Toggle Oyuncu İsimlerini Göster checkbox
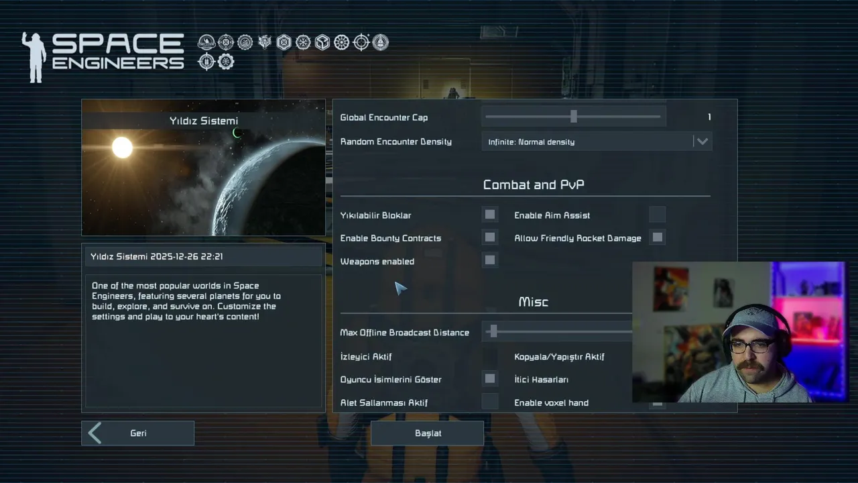The width and height of the screenshot is (858, 483). (x=490, y=379)
